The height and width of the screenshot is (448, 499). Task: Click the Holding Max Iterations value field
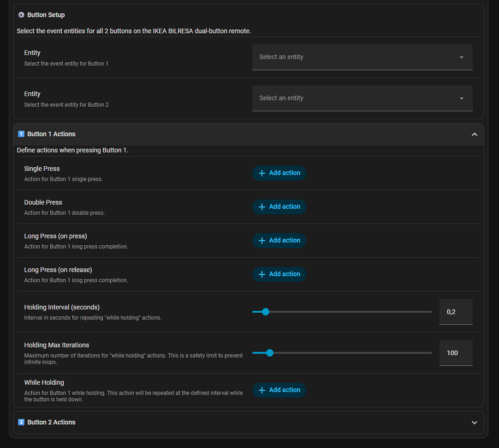tap(456, 353)
